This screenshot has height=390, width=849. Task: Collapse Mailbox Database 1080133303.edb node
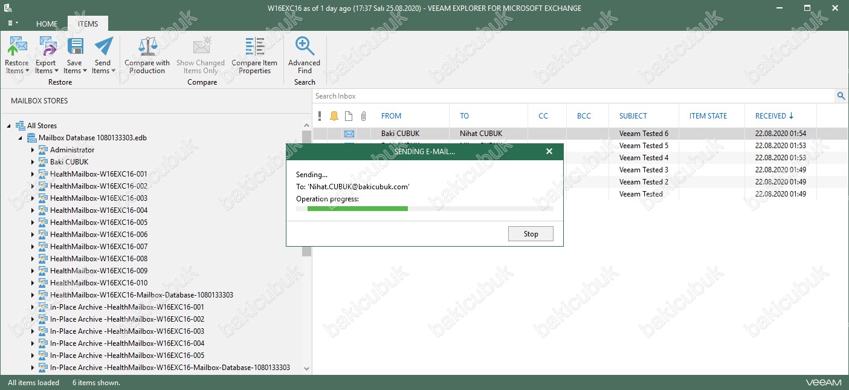21,138
